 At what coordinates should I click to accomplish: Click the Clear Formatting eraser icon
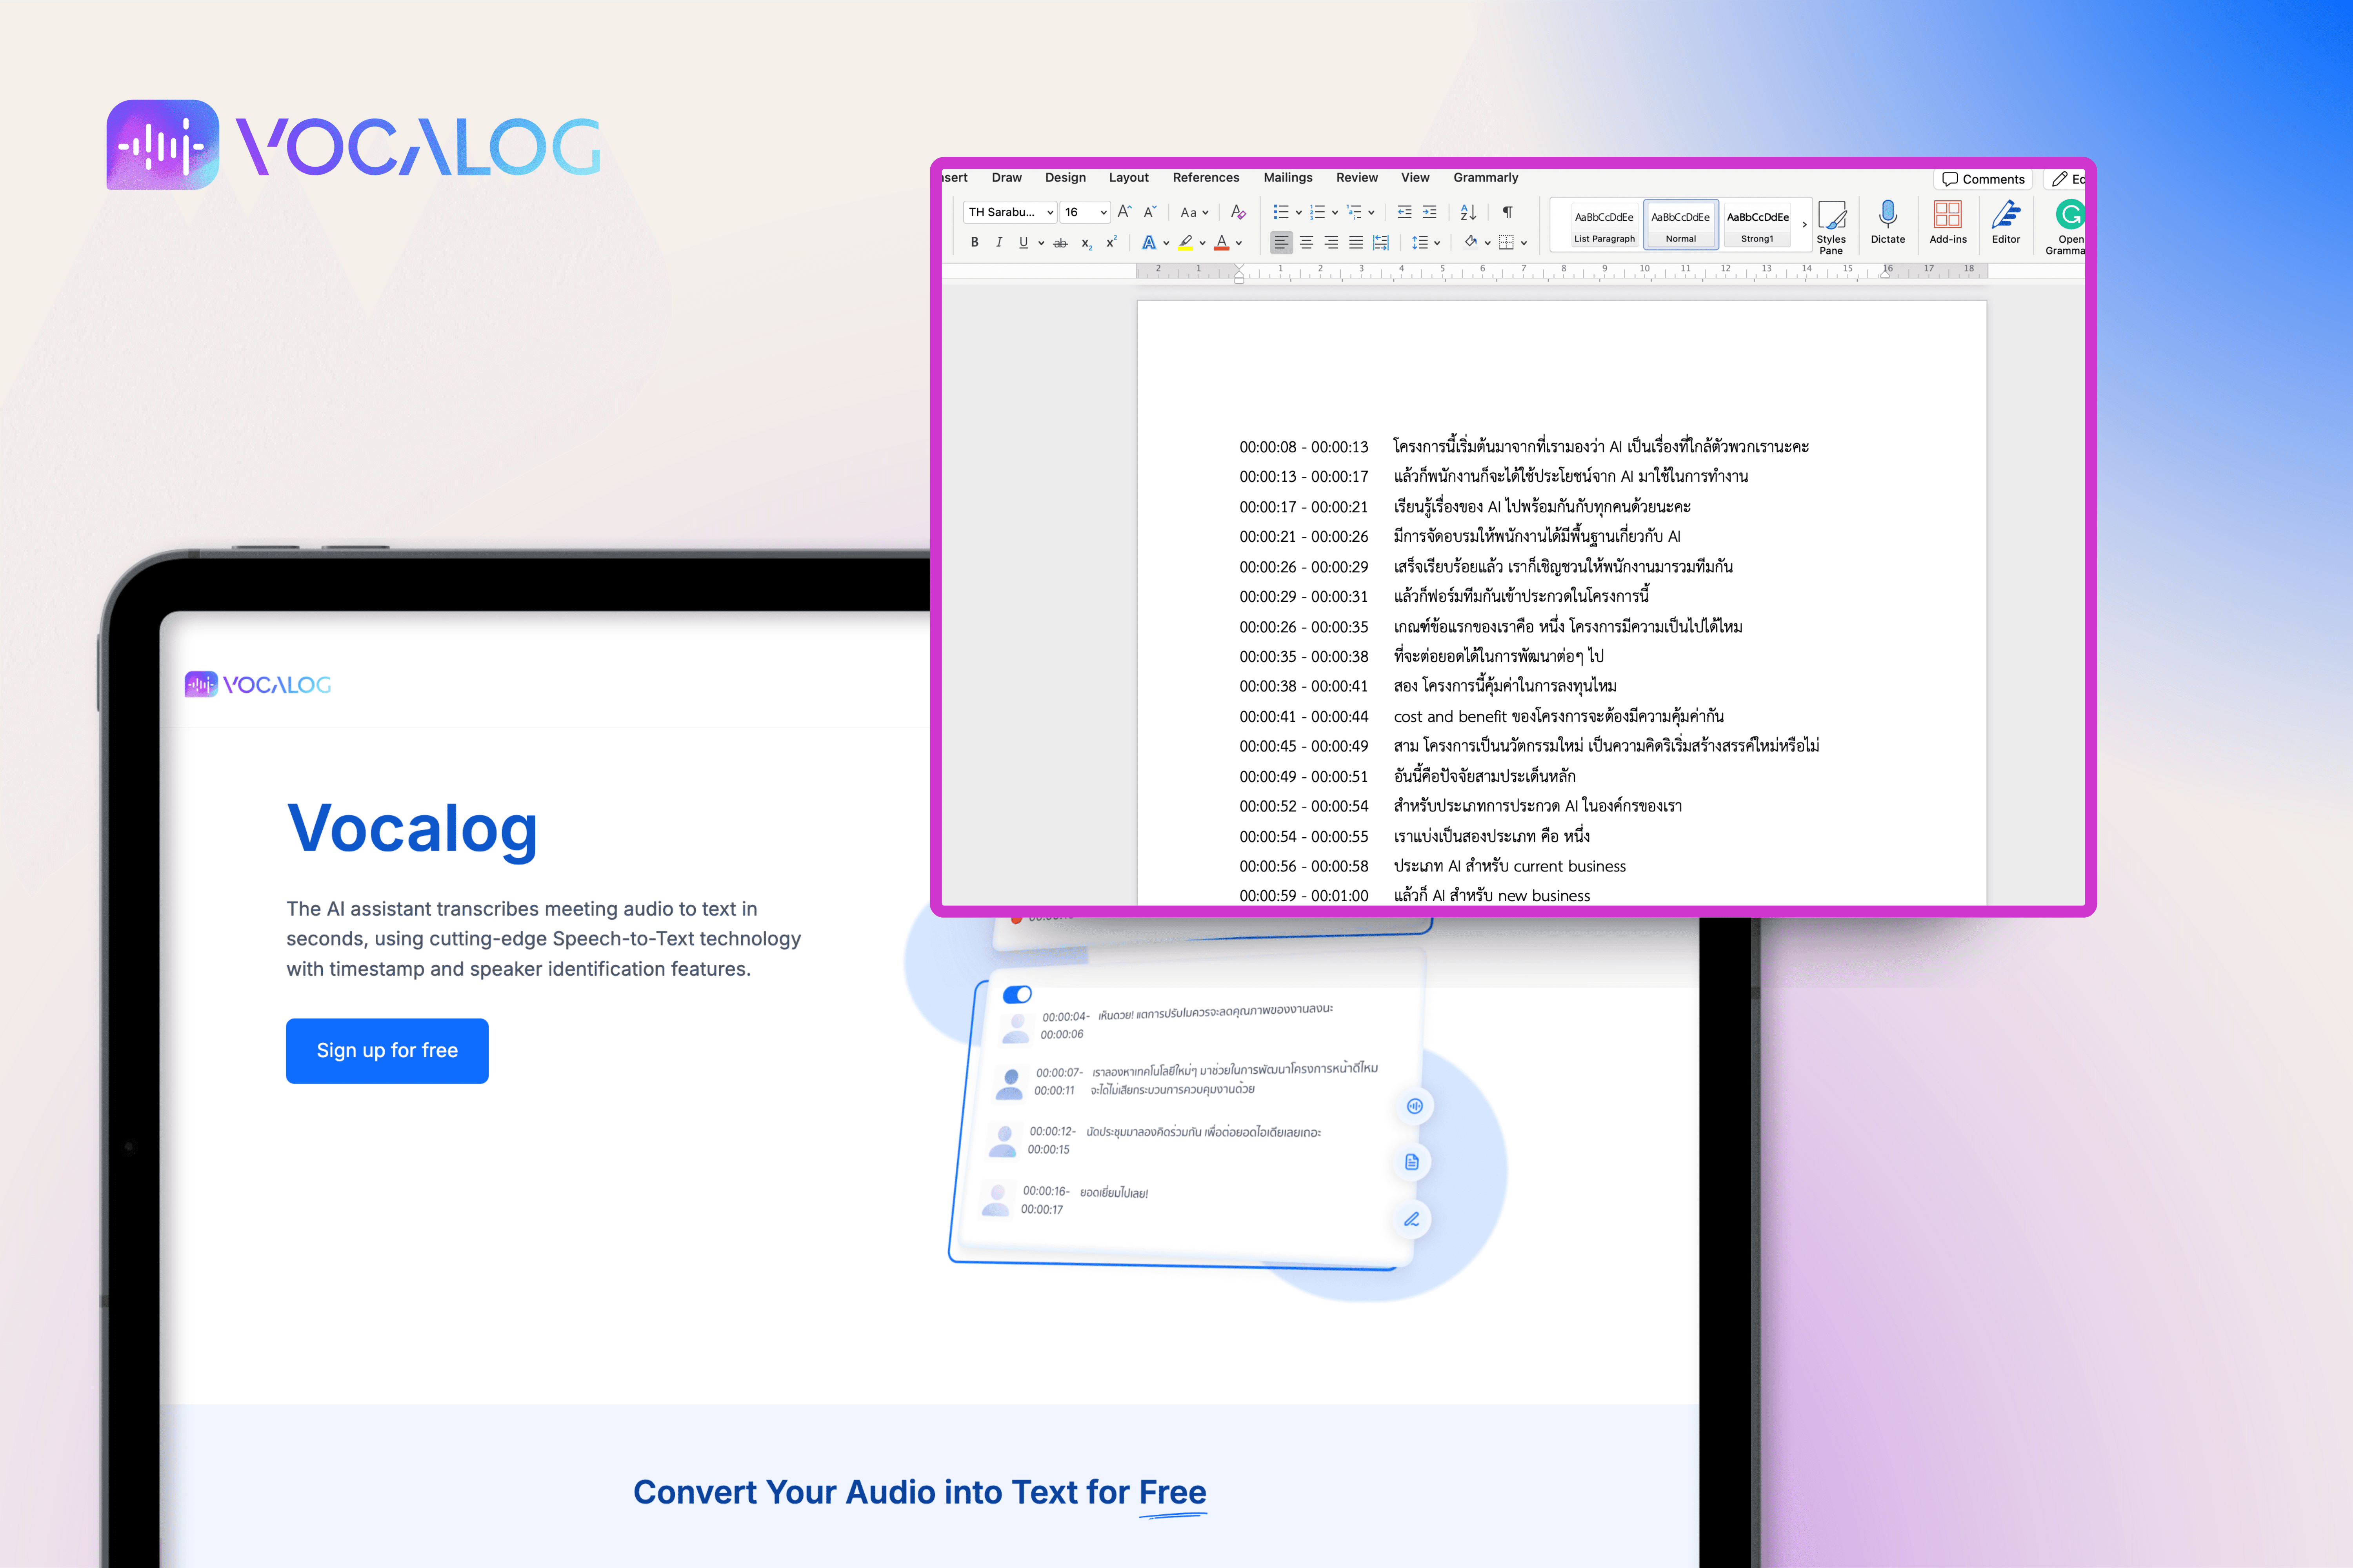(1238, 212)
